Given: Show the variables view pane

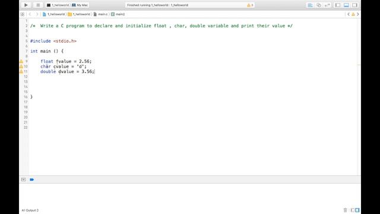Looking at the screenshot, I should (352, 210).
